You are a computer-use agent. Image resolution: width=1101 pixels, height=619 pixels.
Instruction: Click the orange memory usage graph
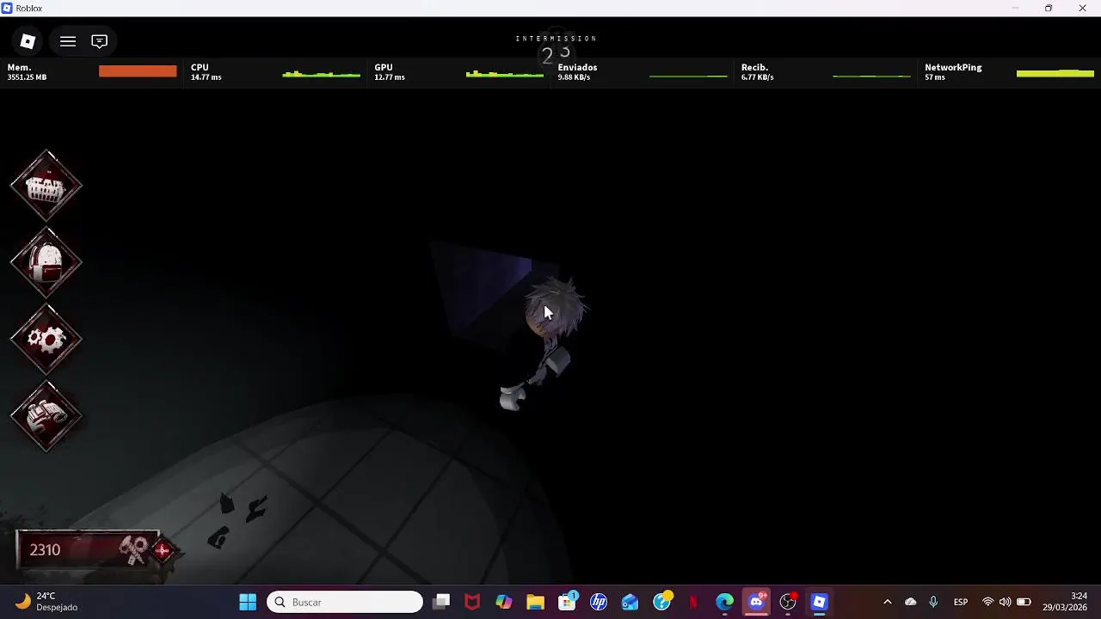(x=138, y=71)
